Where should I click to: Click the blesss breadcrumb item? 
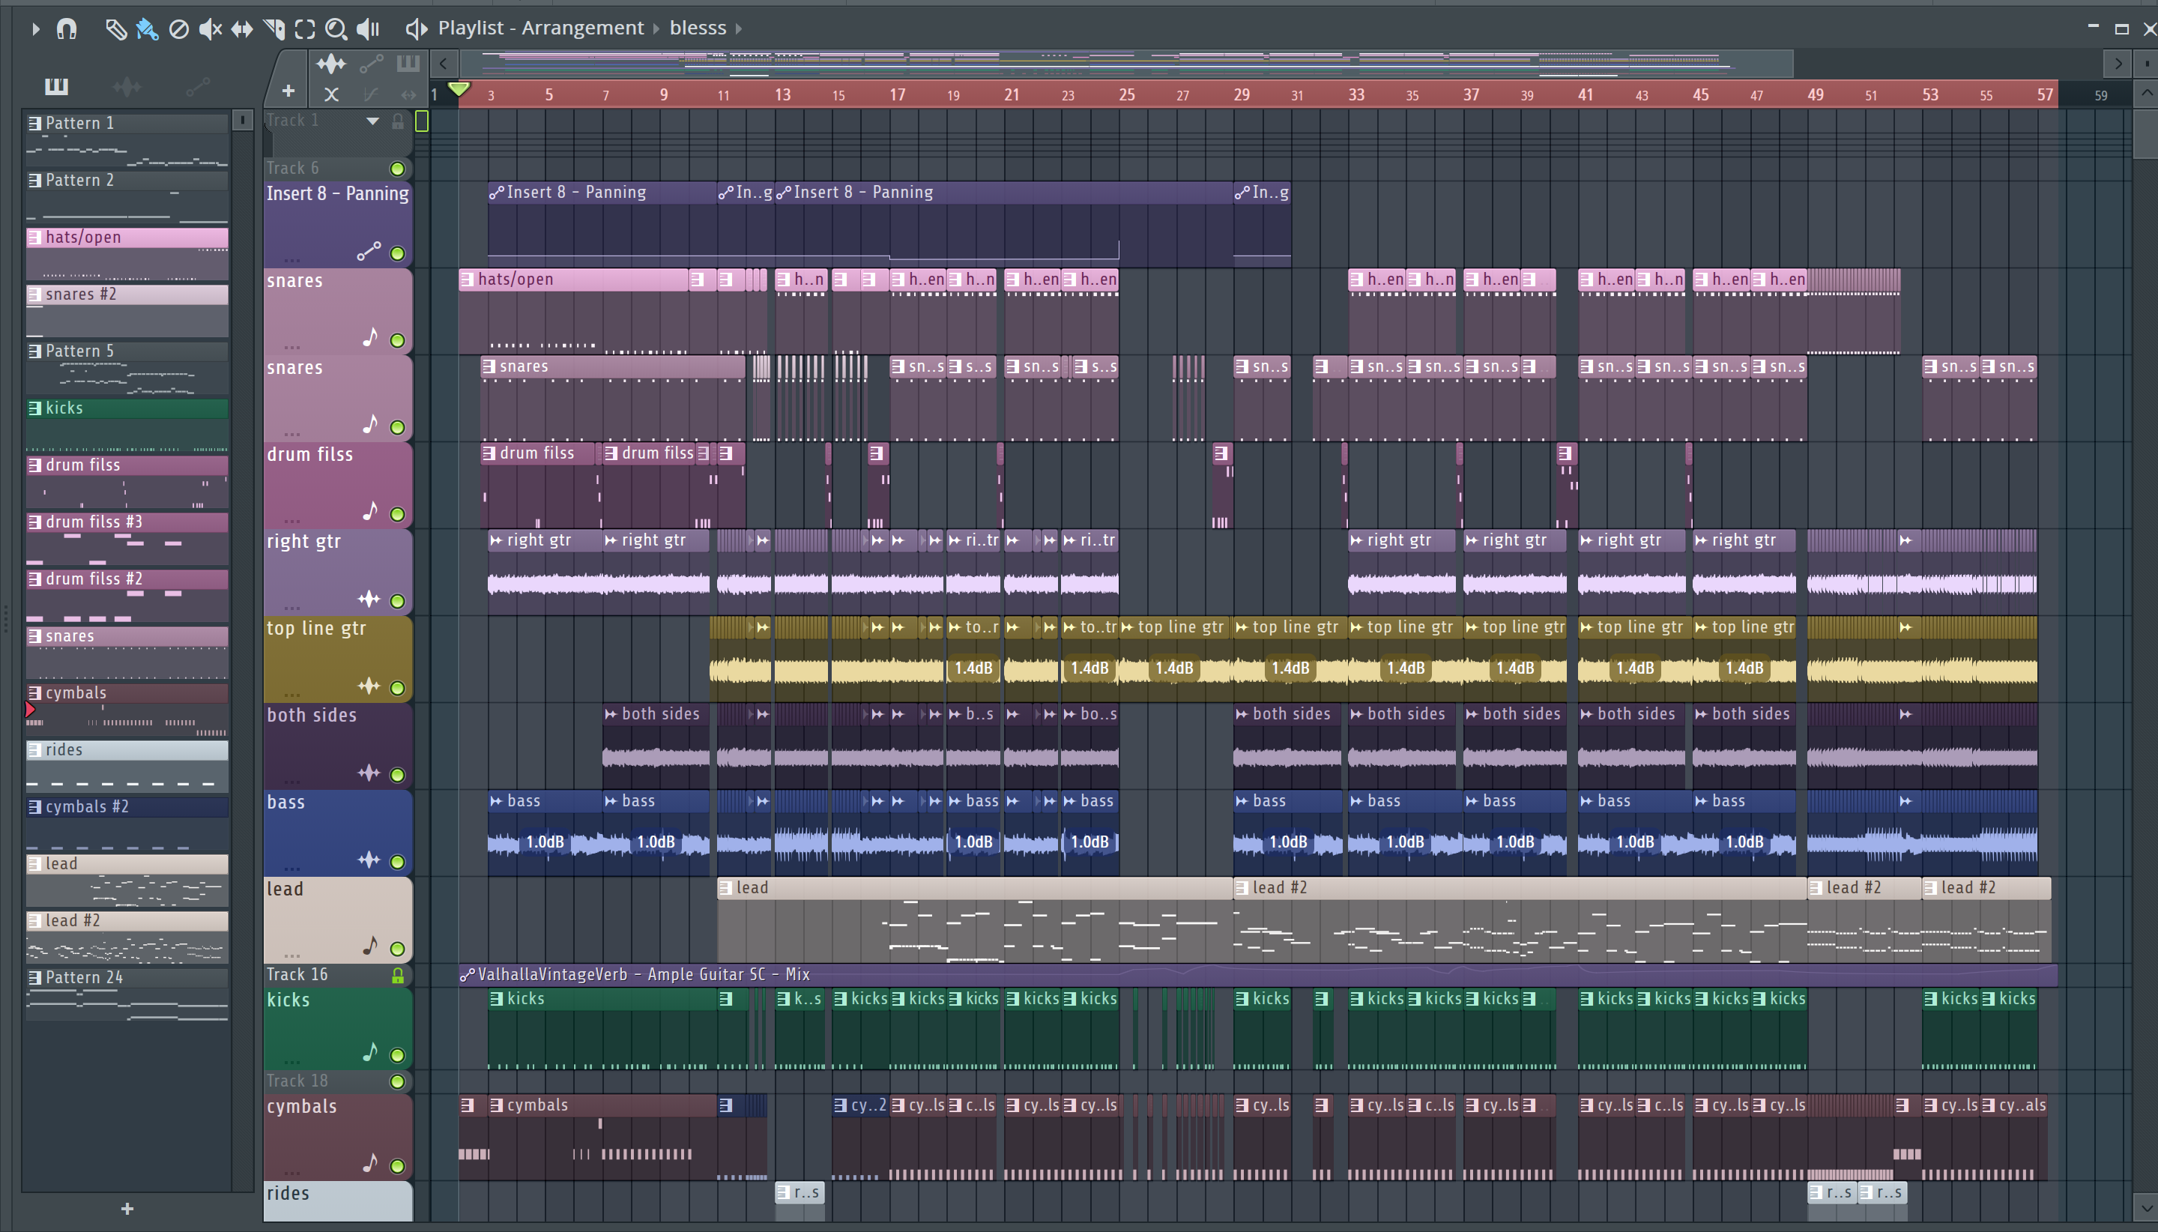click(x=697, y=28)
